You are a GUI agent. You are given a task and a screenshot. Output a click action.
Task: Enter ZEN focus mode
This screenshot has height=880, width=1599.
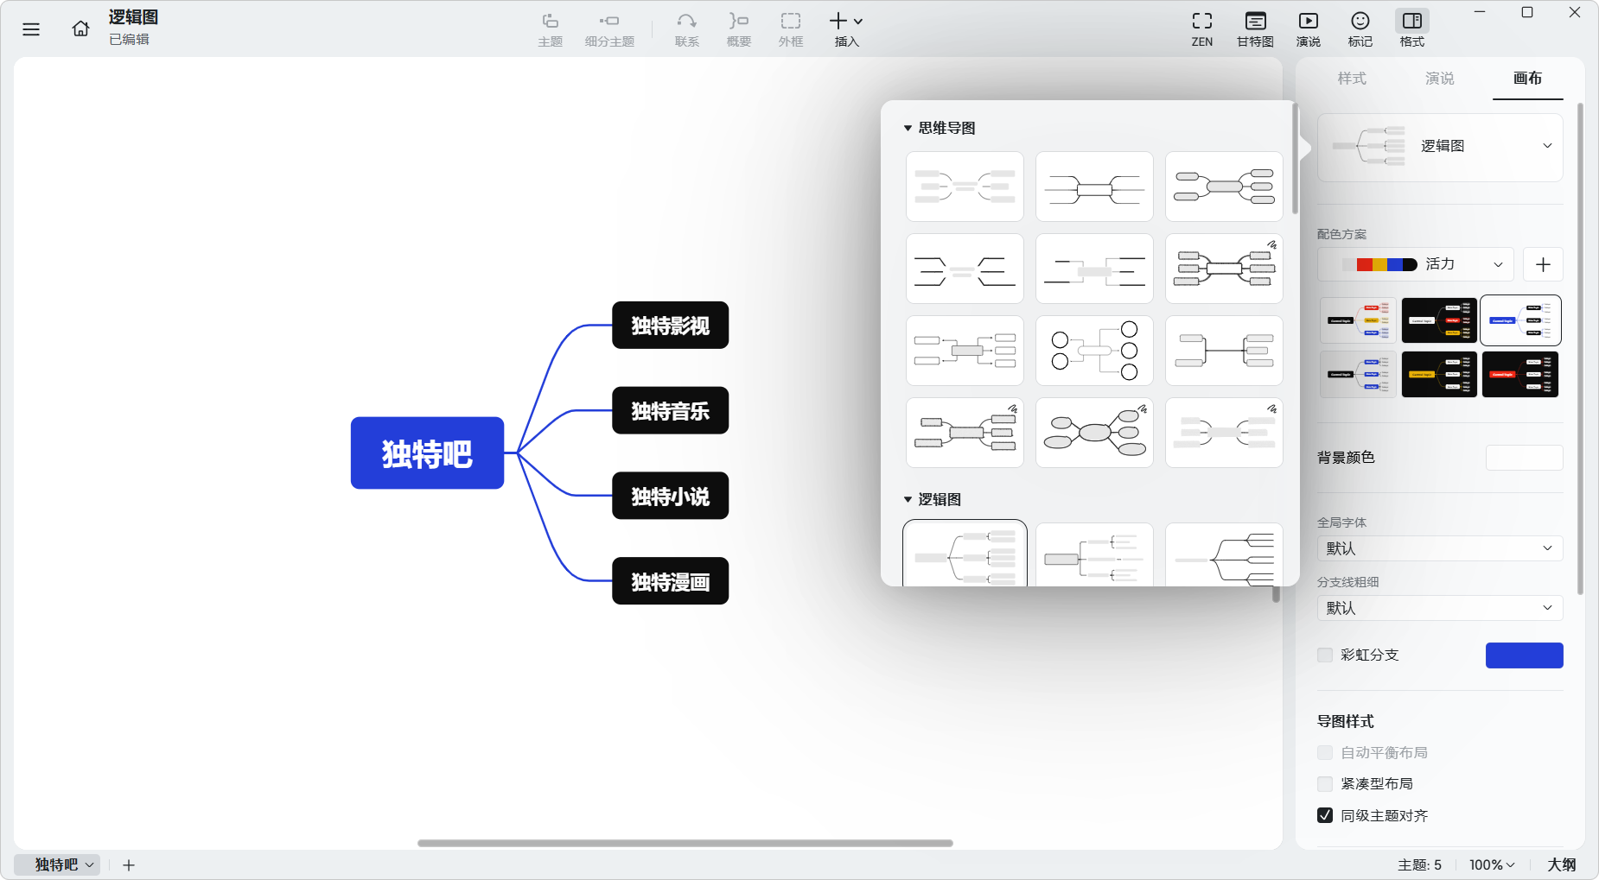tap(1201, 28)
